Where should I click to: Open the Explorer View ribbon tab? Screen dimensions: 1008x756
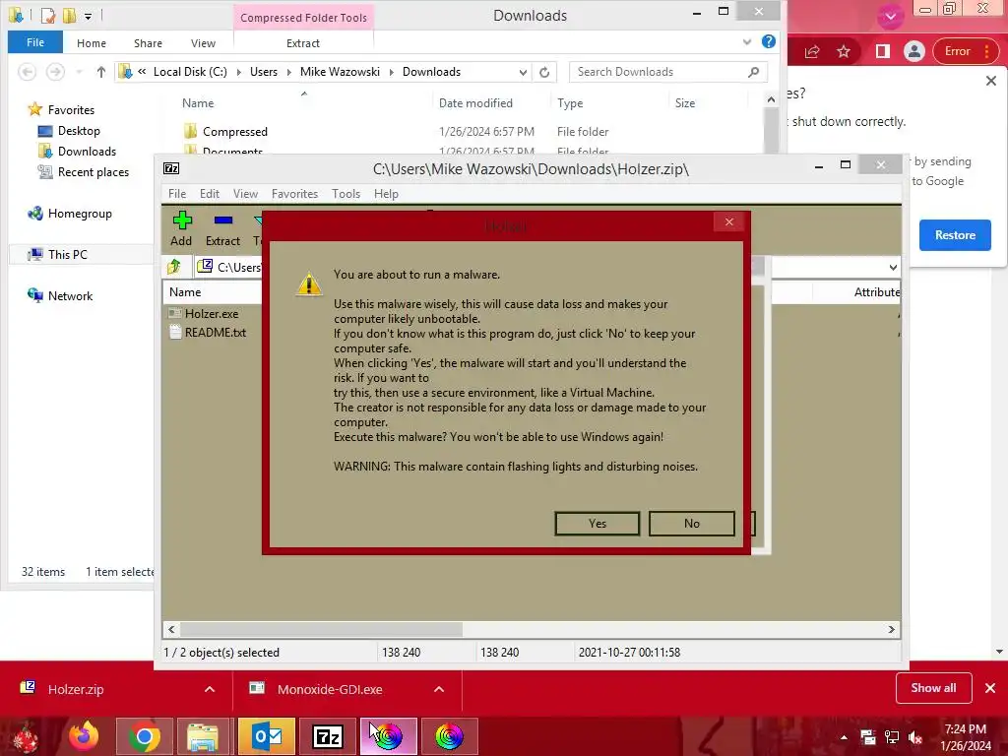[x=203, y=43]
